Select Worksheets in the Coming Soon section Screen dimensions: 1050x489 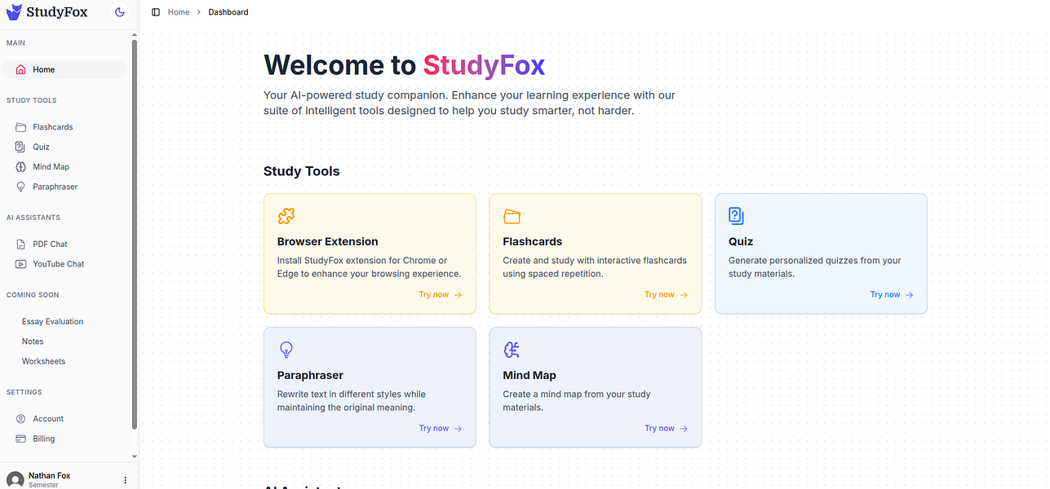43,361
